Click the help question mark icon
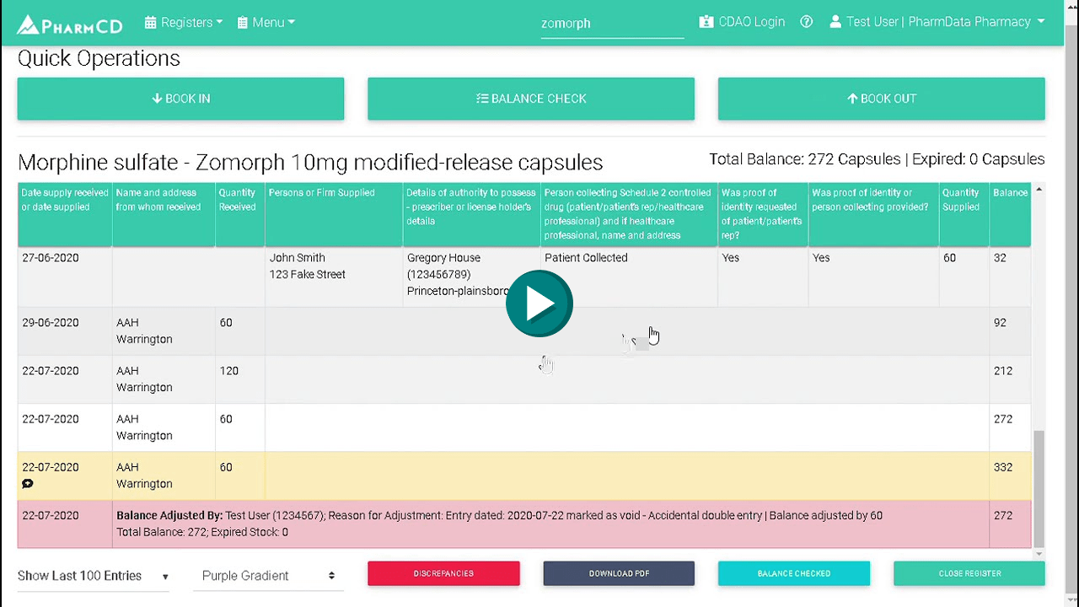Image resolution: width=1079 pixels, height=607 pixels. click(807, 22)
